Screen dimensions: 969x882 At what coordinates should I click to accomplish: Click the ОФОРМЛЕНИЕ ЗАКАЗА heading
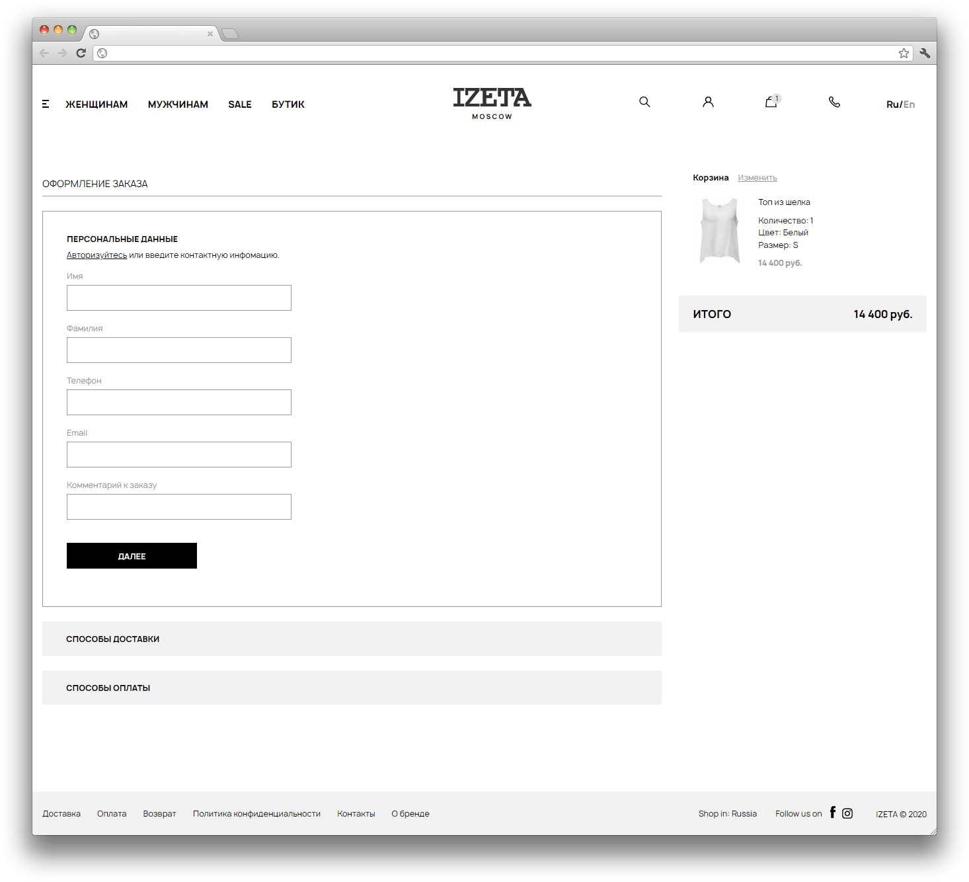(x=95, y=184)
